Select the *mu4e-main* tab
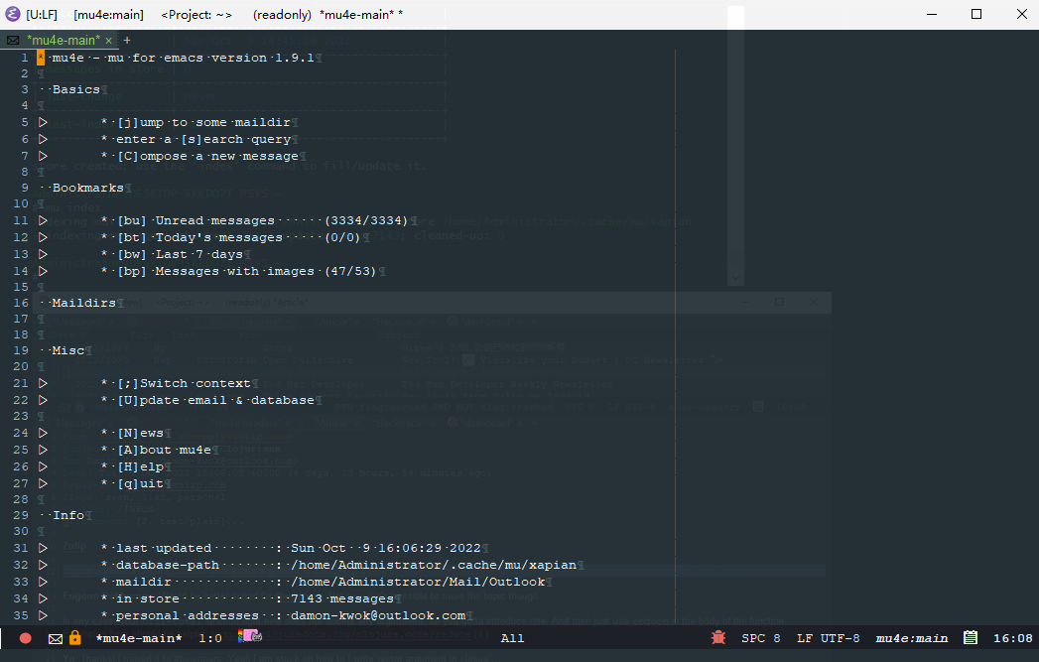Viewport: 1039px width, 662px height. (63, 41)
